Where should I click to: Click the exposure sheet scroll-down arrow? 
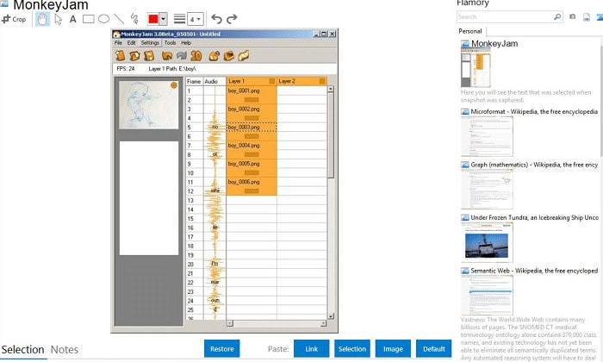[331, 315]
